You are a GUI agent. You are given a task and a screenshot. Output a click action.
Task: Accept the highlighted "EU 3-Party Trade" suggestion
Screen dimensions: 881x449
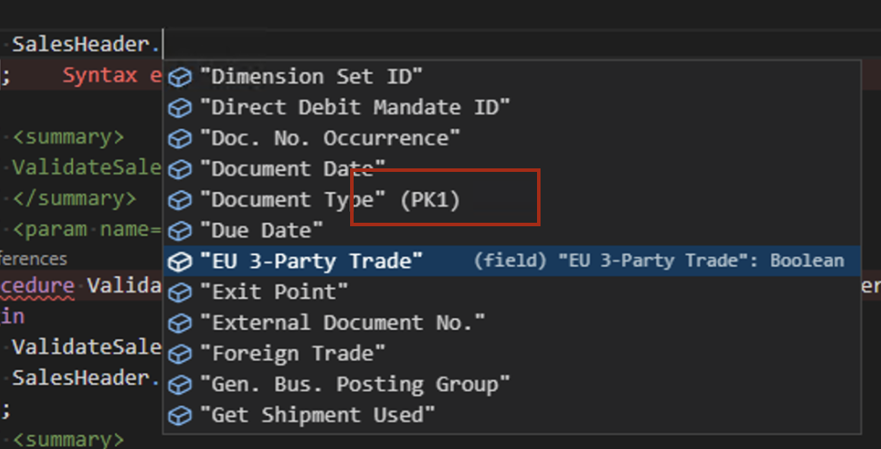point(312,261)
